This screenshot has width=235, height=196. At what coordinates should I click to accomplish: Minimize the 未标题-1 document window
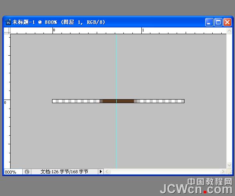209,22
